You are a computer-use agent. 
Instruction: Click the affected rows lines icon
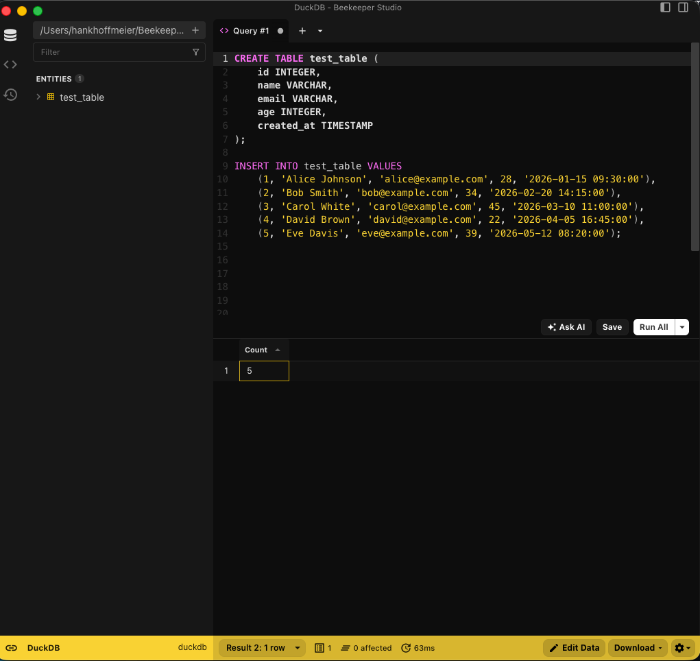click(x=346, y=648)
